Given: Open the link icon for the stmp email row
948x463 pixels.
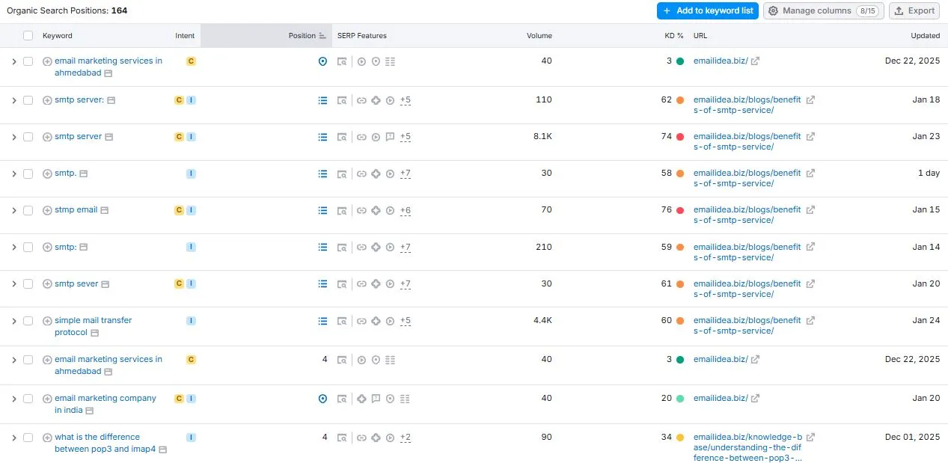Looking at the screenshot, I should 361,210.
